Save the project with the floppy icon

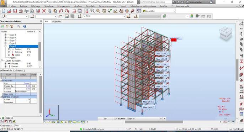pos(15,11)
